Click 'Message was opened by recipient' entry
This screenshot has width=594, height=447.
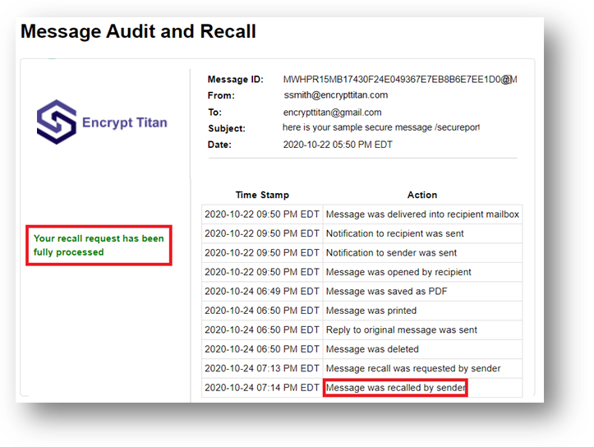(x=398, y=272)
